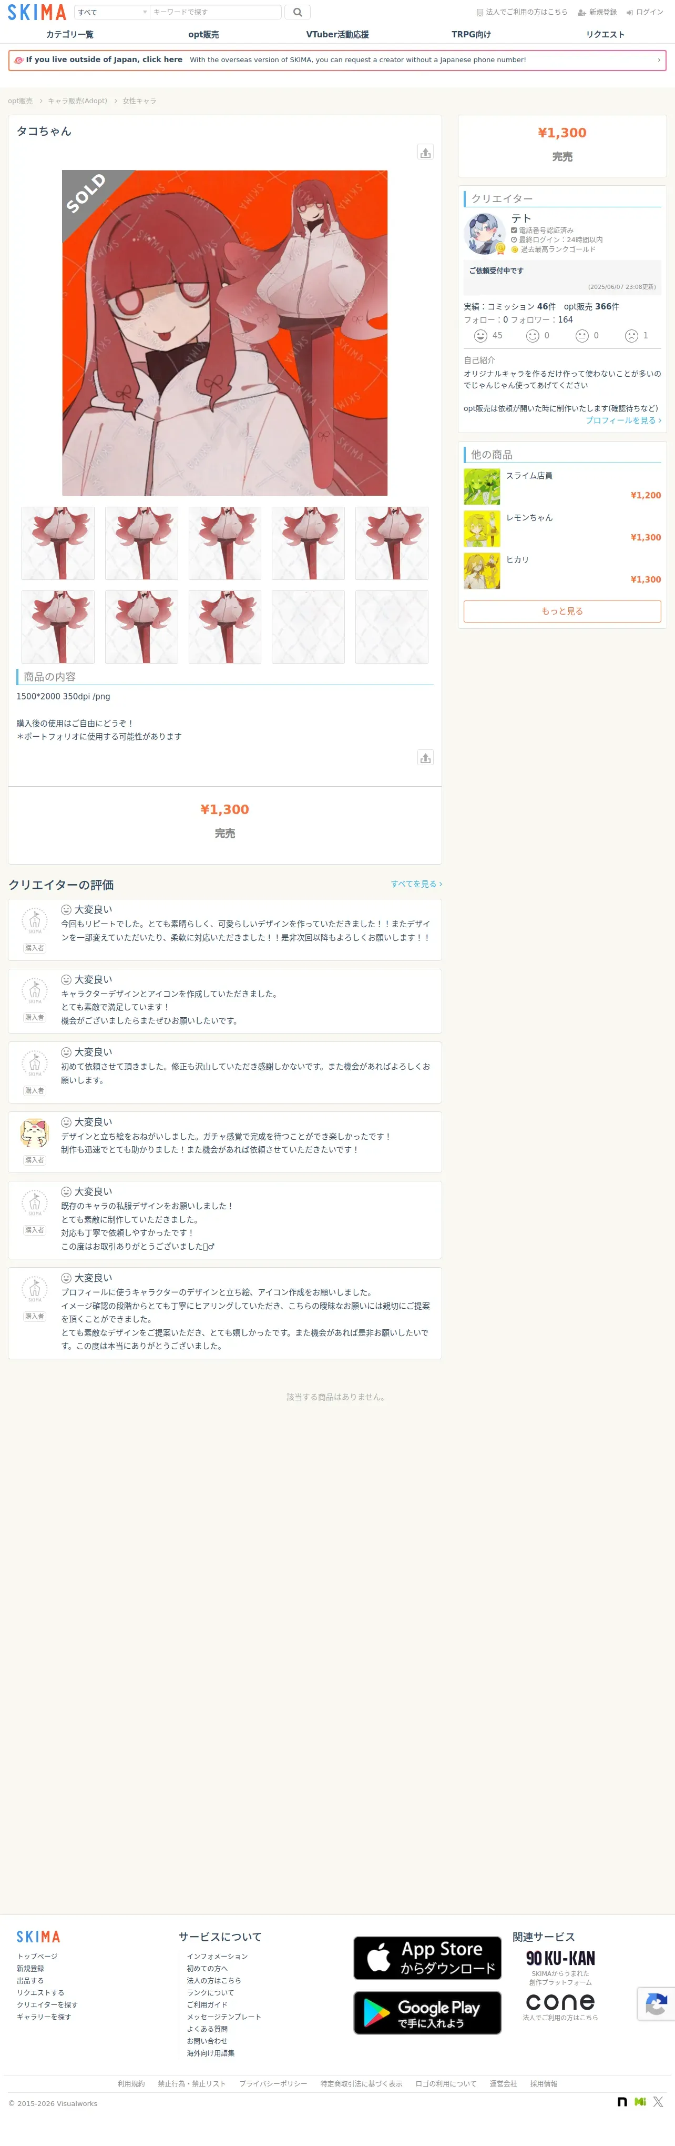Click the text '1500*2000 350dpi /png'
The height and width of the screenshot is (2146, 675).
click(x=63, y=696)
